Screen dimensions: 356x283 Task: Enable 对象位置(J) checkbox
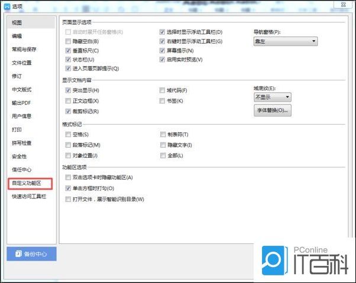(x=68, y=155)
